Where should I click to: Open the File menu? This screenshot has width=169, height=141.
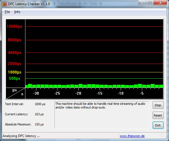[7, 12]
